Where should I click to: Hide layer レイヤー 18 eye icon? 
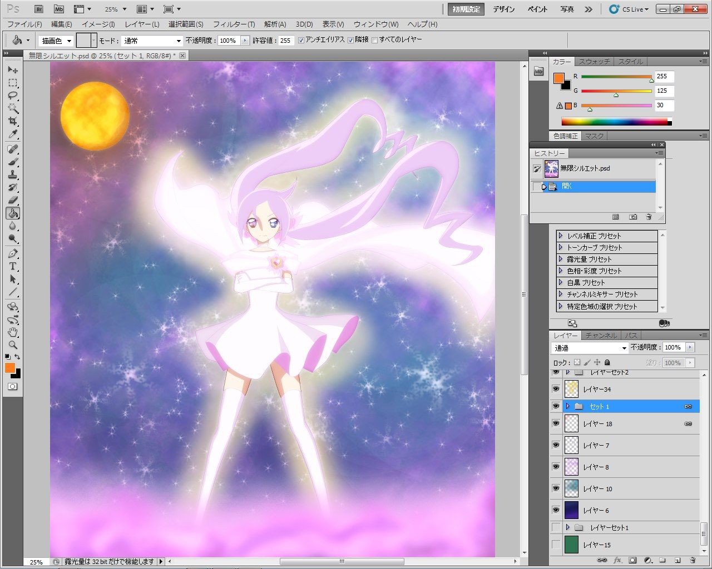pos(556,423)
